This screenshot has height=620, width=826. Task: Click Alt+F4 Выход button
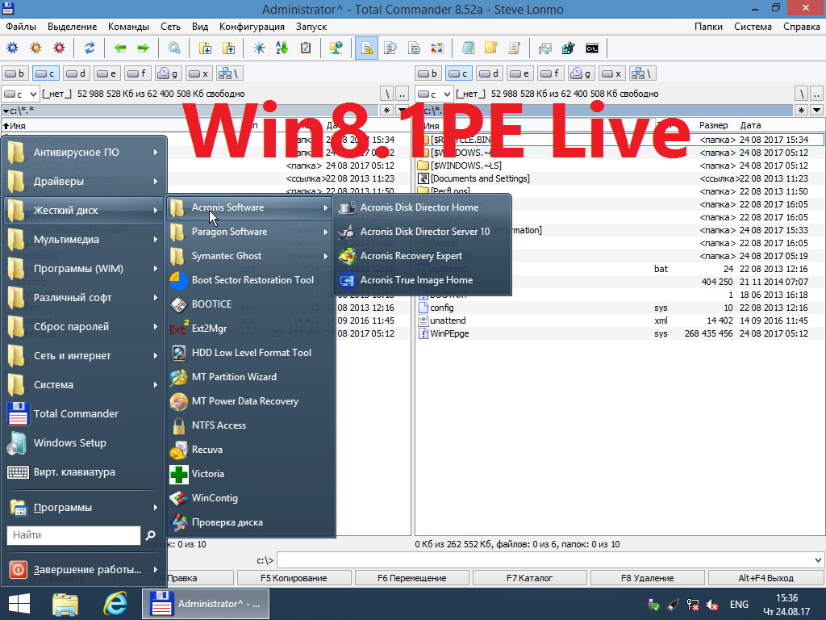766,578
